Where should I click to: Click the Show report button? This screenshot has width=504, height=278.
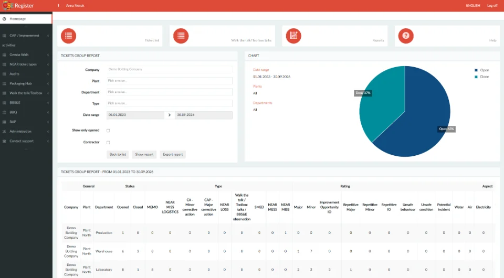[x=144, y=154]
